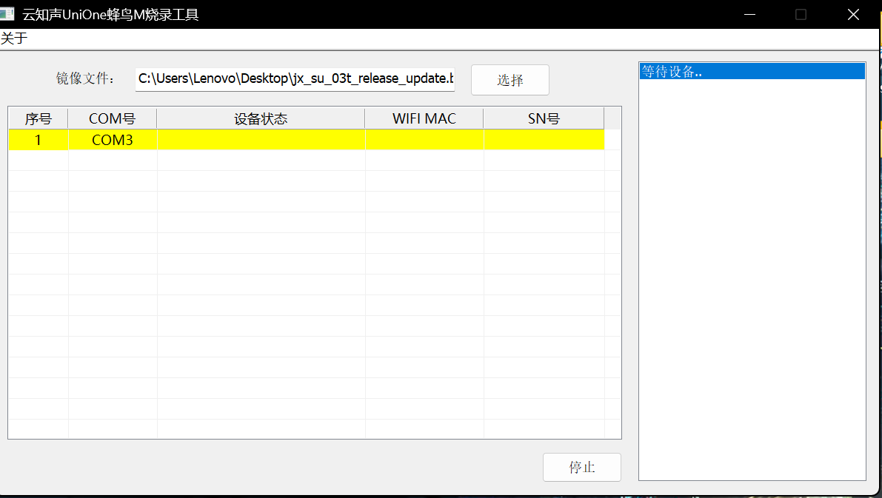Click the 镜像文件 path input field
This screenshot has height=498, width=882.
pos(295,79)
